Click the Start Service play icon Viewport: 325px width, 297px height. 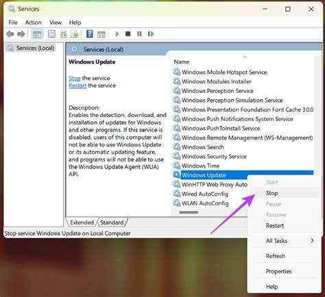pyautogui.click(x=117, y=34)
